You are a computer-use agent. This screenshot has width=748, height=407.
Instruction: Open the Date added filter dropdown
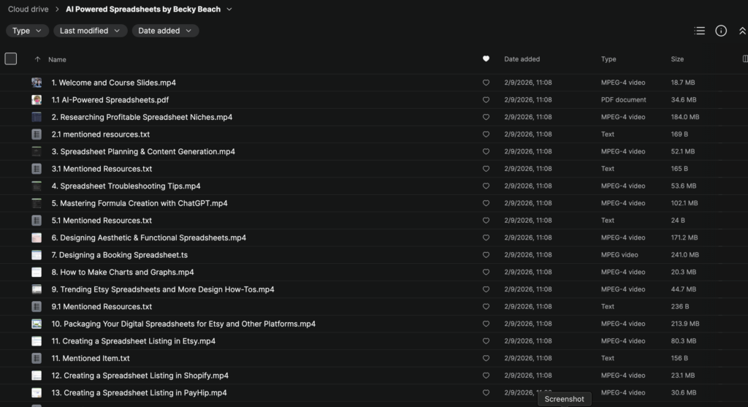(165, 31)
